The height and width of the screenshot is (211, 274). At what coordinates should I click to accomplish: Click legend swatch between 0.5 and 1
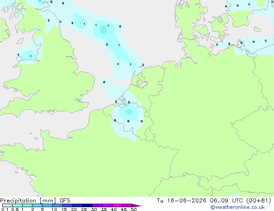point(17,205)
